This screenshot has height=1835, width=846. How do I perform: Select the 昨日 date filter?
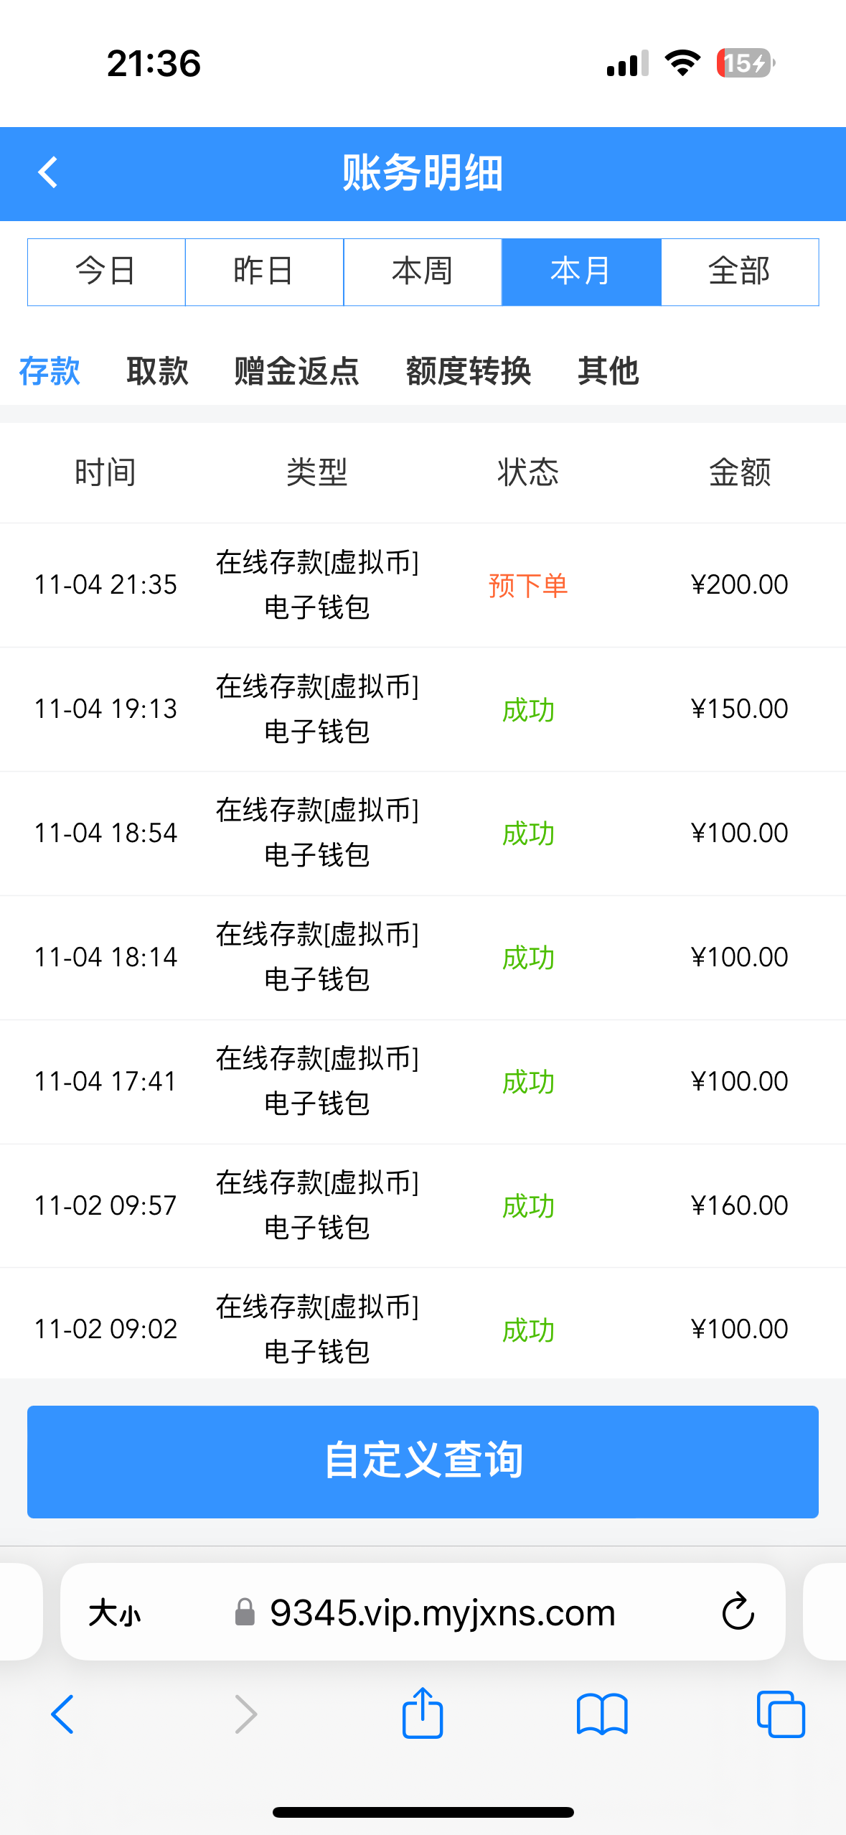[x=264, y=272]
